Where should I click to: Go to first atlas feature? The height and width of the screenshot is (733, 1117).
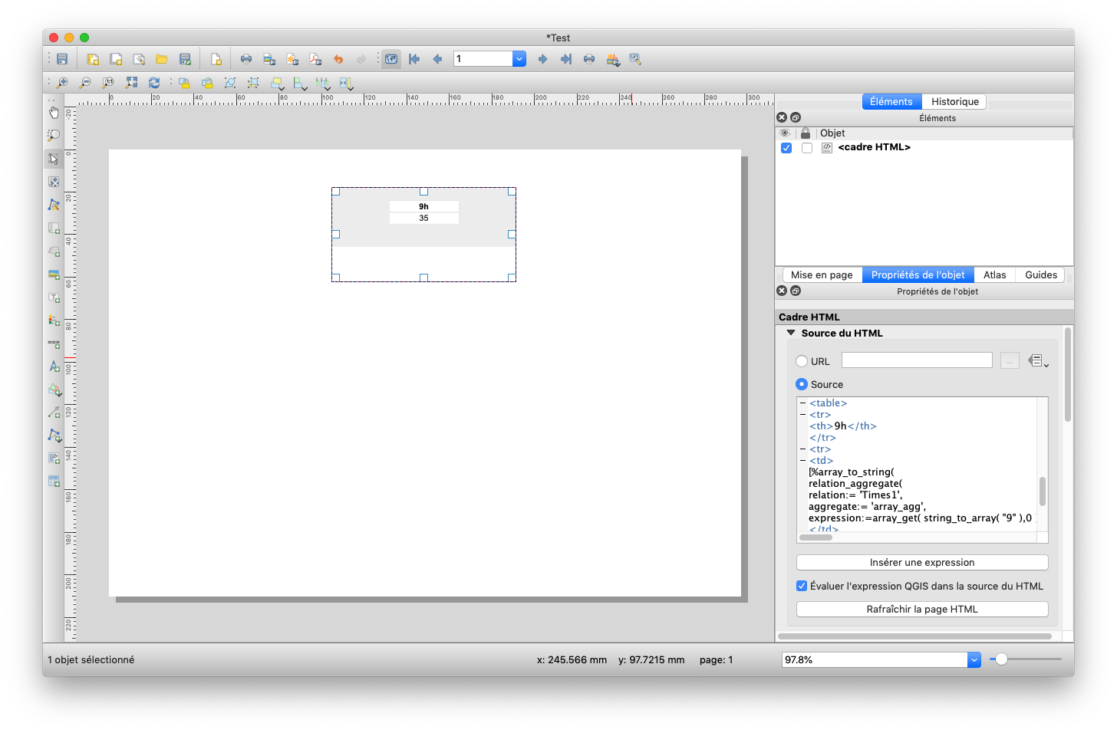(414, 59)
